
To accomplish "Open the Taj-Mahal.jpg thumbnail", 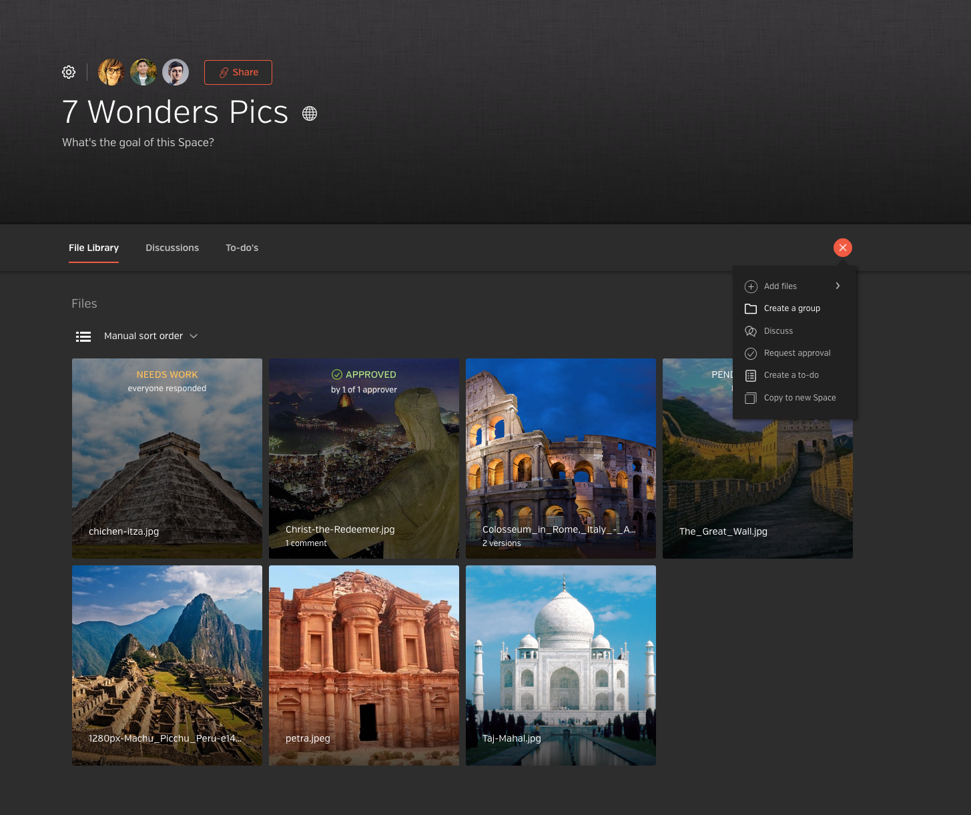I will pyautogui.click(x=561, y=665).
